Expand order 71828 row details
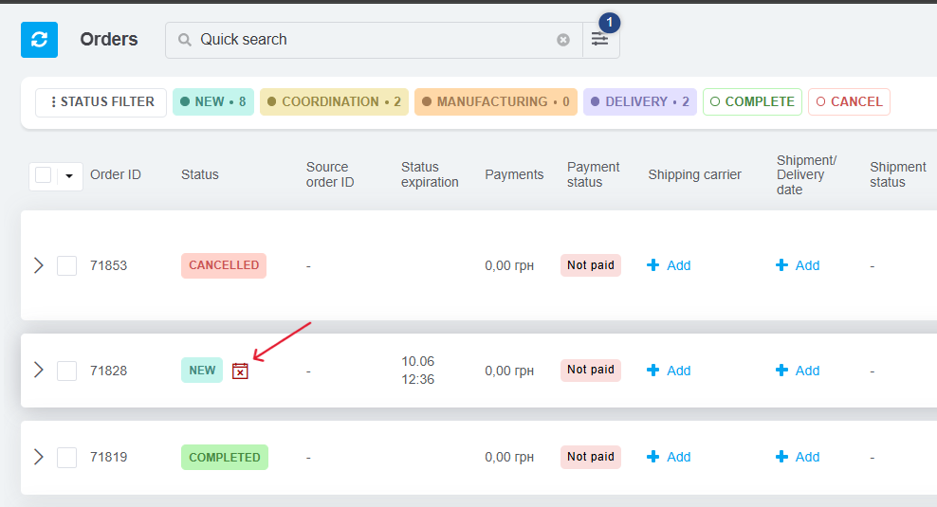937x507 pixels. (x=39, y=371)
